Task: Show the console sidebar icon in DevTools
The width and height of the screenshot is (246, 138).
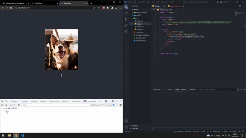Action: (x=2, y=105)
